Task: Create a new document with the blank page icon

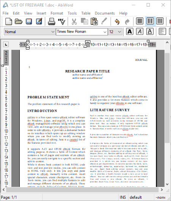Action: [x=9, y=21]
